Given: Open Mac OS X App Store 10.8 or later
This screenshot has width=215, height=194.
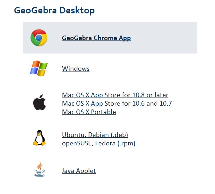Looking at the screenshot, I should pyautogui.click(x=115, y=95).
